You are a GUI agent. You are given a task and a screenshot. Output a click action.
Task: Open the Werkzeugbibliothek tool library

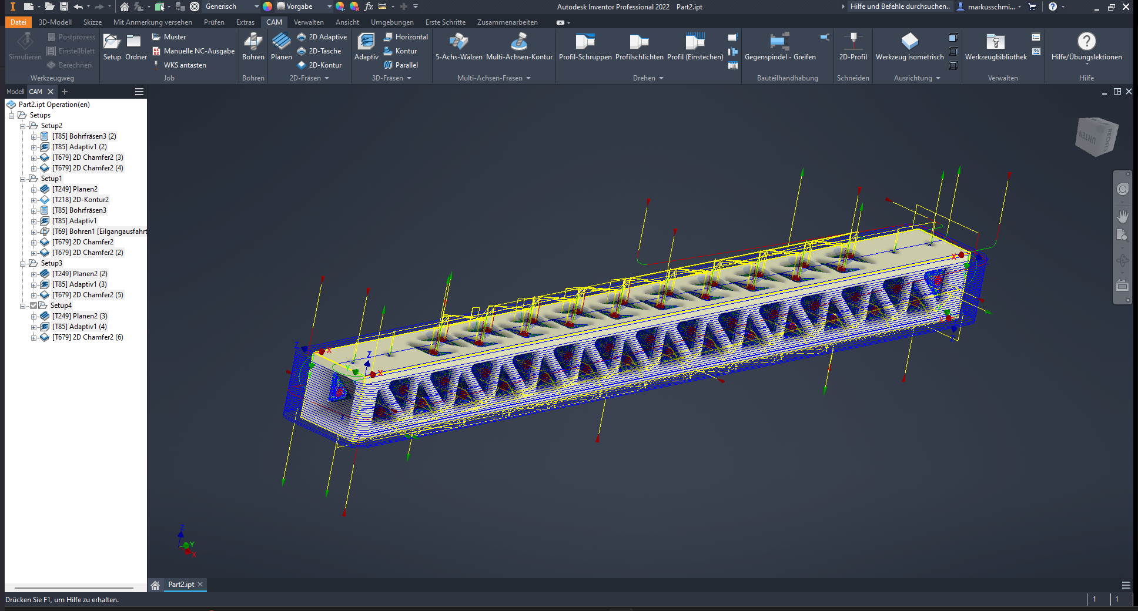996,47
